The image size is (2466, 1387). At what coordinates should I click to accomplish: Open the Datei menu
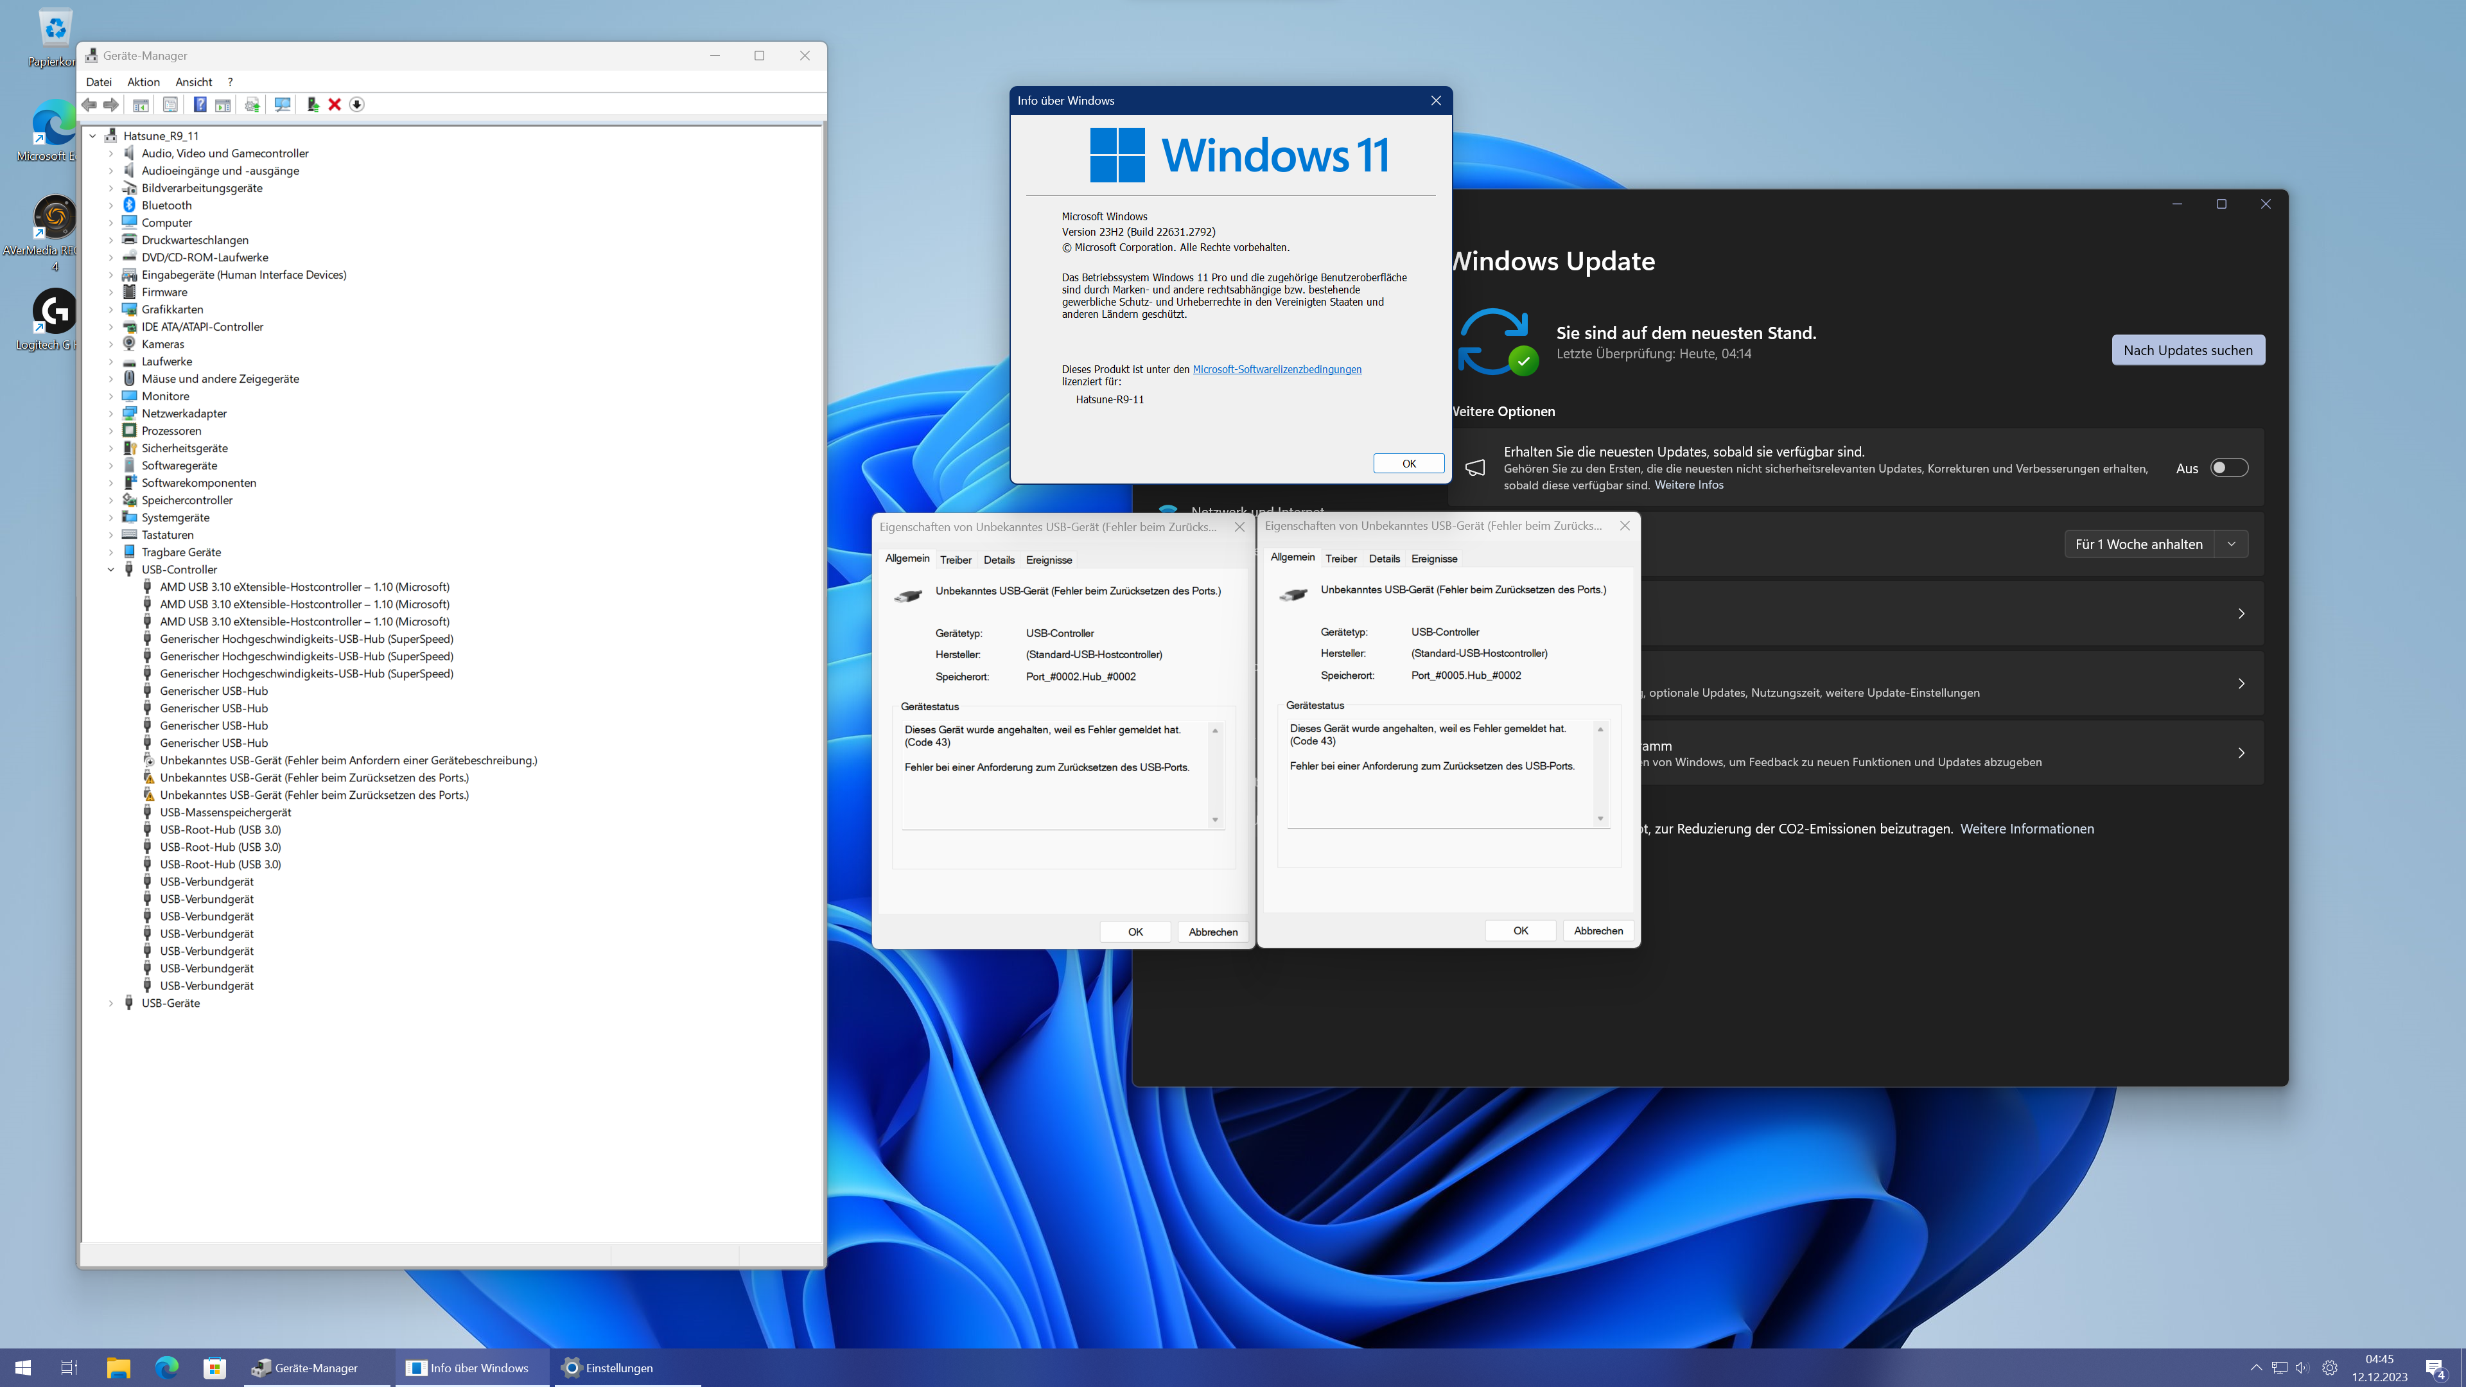[x=99, y=82]
